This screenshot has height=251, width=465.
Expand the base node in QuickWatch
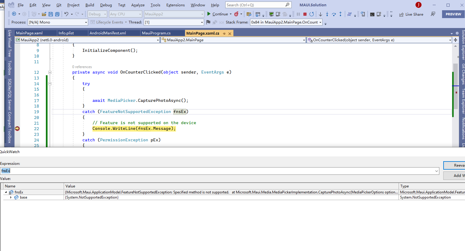[x=11, y=197]
